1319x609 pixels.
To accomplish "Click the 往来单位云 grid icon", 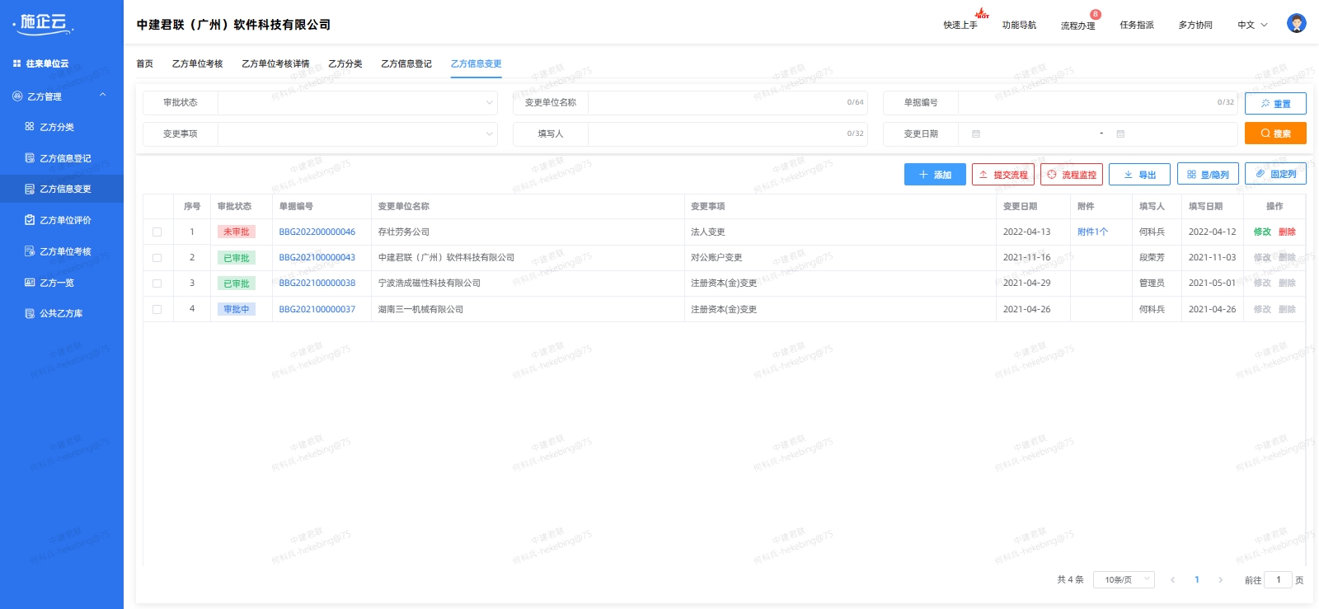I will tap(16, 63).
